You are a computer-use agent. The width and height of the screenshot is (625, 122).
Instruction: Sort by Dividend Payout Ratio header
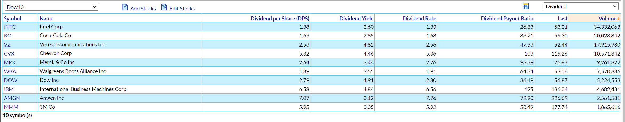(507, 19)
